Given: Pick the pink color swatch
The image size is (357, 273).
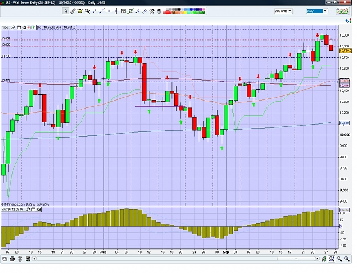Looking at the screenshot, I should (203, 9).
